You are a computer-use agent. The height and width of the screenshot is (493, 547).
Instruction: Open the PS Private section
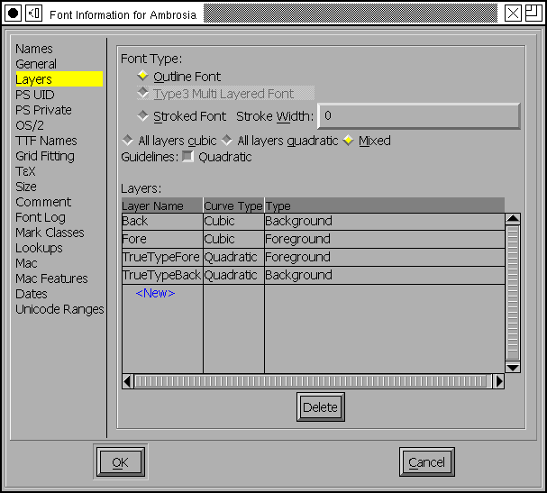coord(43,110)
